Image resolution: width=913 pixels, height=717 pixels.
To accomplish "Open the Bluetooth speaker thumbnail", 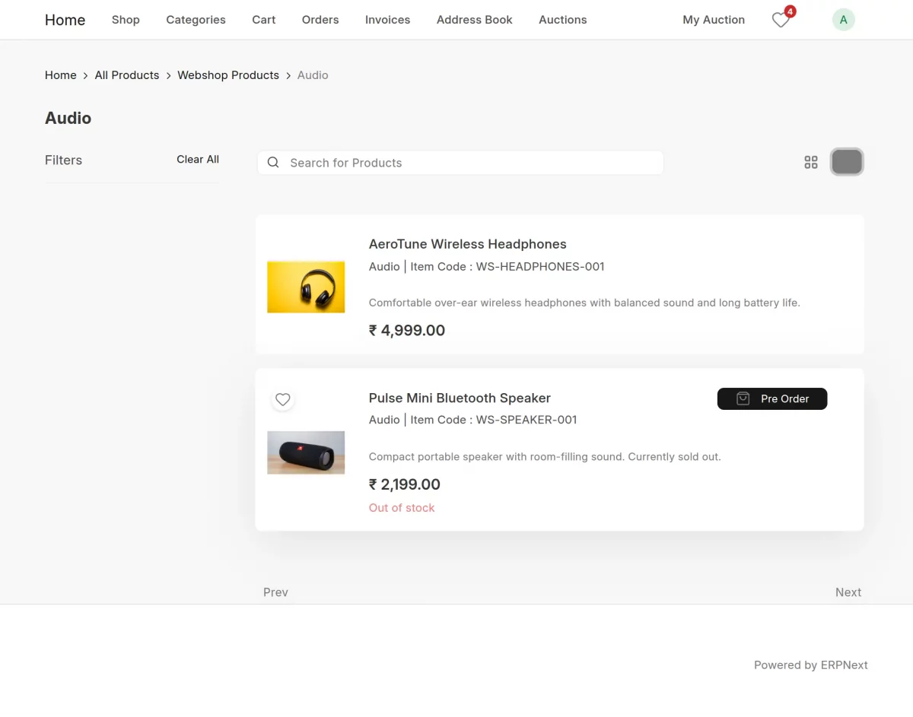I will pyautogui.click(x=306, y=452).
